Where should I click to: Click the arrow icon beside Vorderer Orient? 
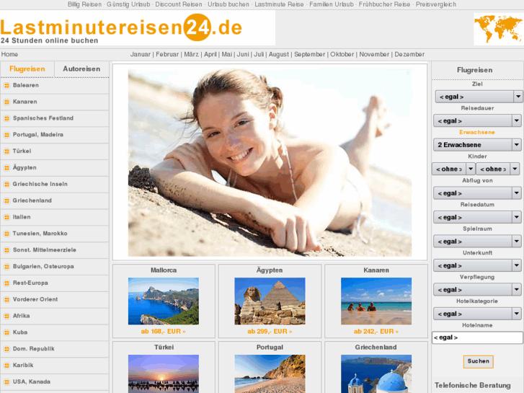[6, 300]
